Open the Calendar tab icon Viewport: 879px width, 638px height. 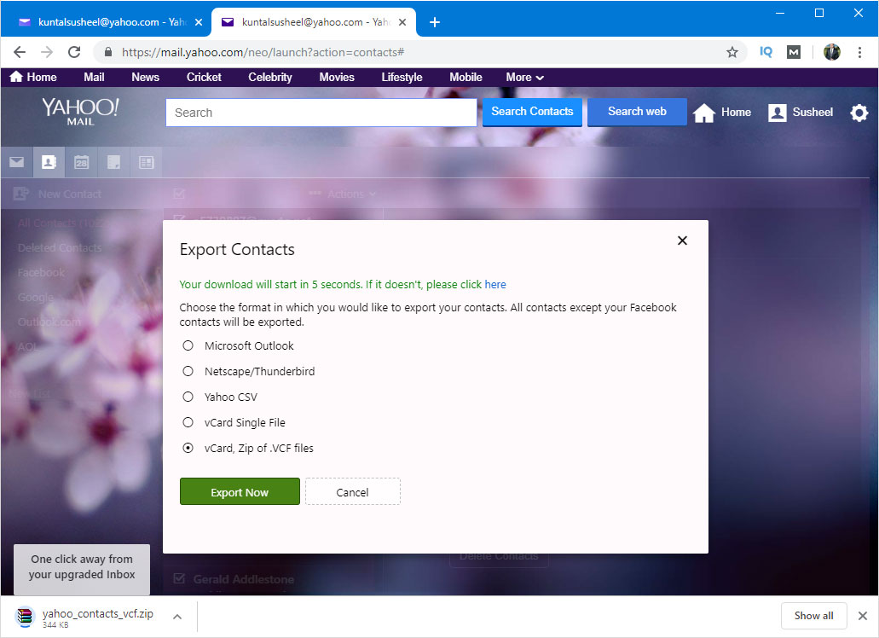[x=81, y=162]
